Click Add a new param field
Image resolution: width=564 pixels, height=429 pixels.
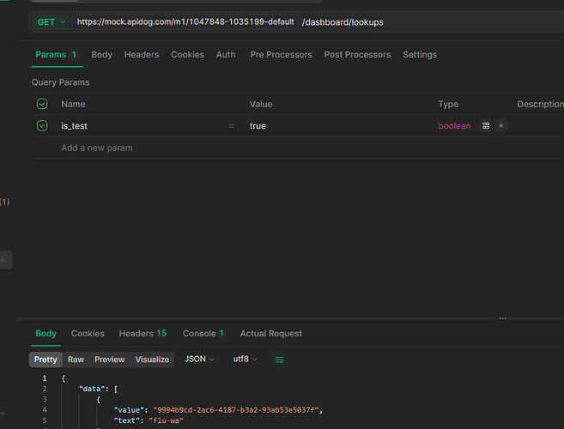pos(97,148)
